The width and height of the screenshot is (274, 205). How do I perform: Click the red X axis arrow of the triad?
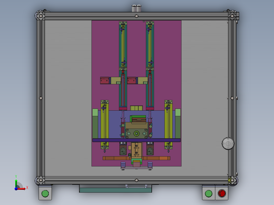22,189
